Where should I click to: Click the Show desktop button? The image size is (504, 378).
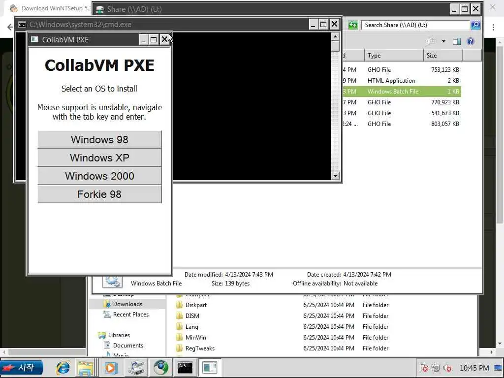pos(499,368)
